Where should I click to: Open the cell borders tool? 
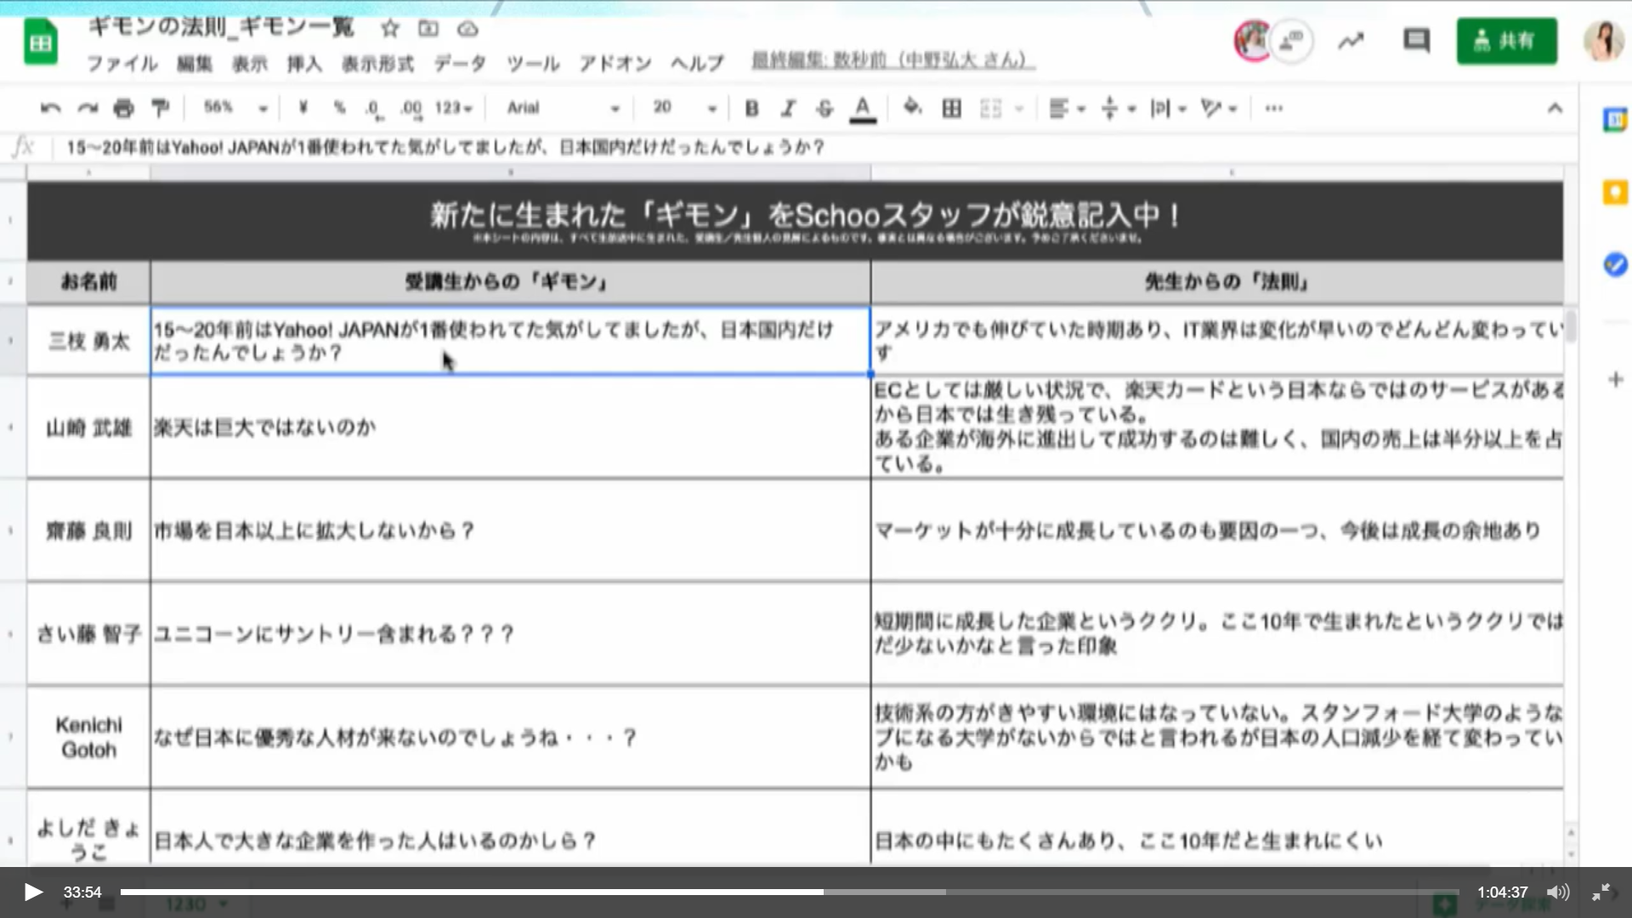[x=952, y=108]
